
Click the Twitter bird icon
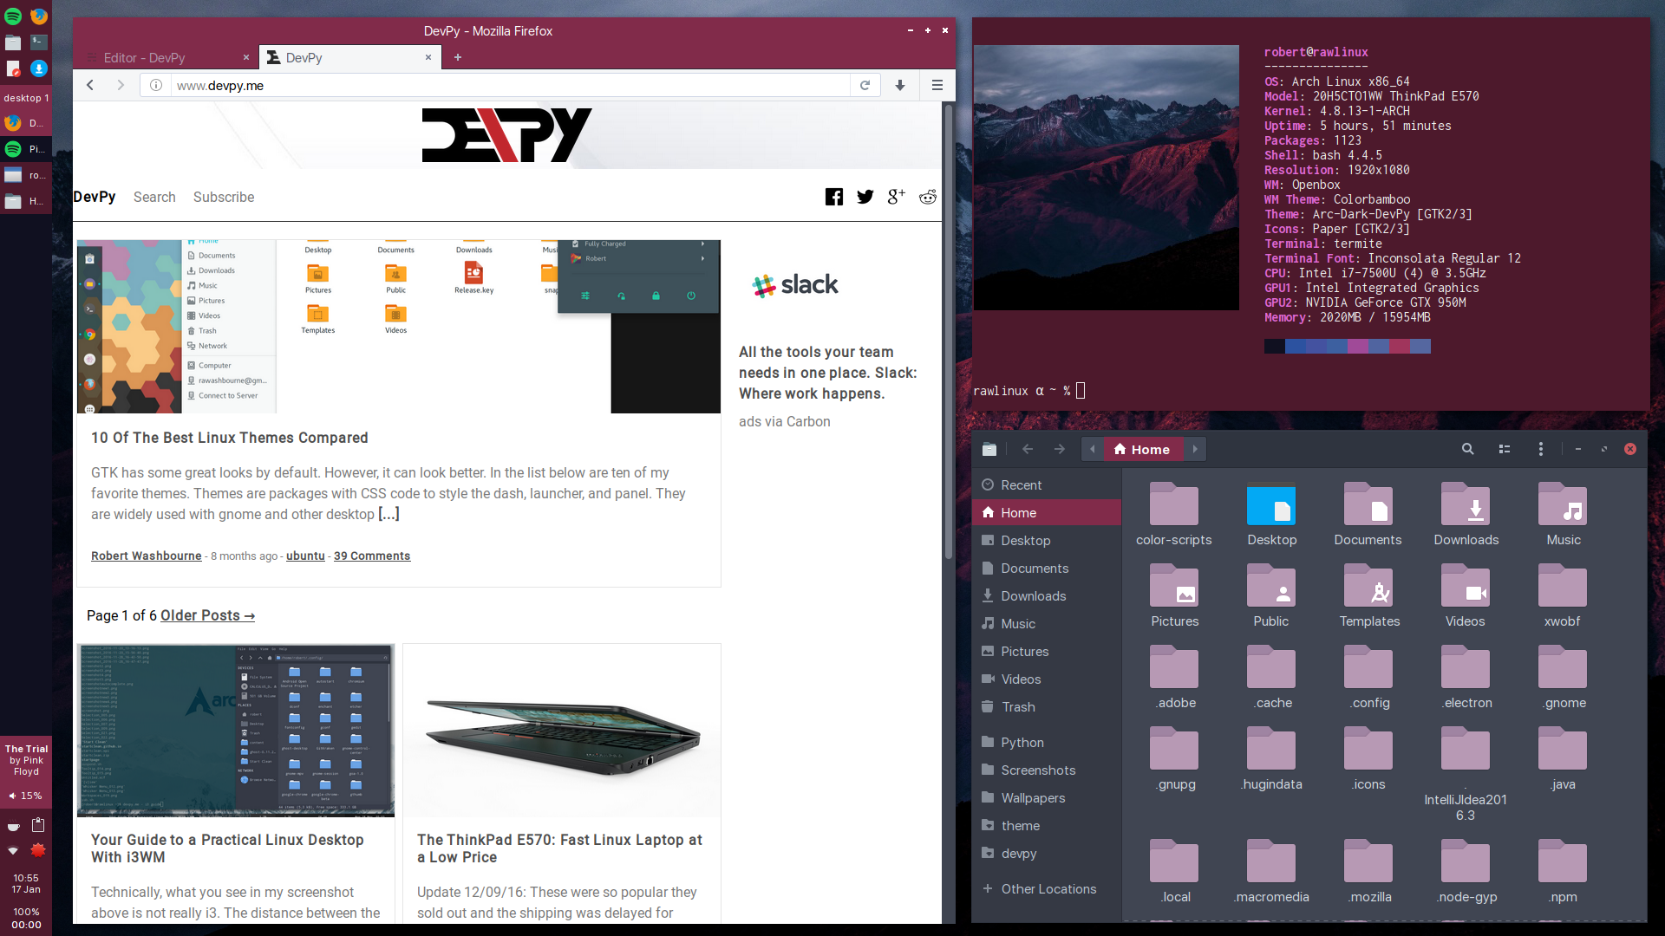click(x=865, y=197)
